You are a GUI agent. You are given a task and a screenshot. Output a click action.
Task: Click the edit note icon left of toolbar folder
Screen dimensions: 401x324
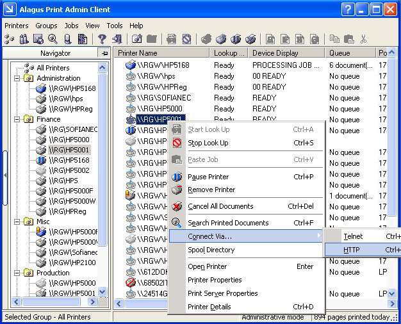137,39
